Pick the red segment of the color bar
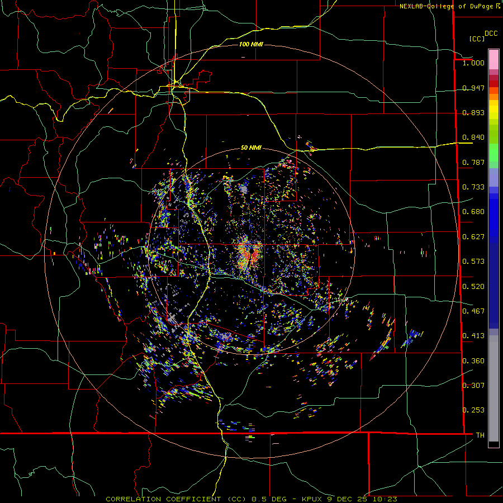The image size is (503, 503). pos(493,83)
